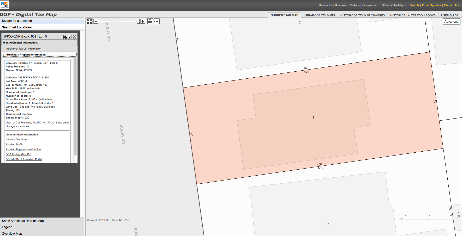Expand the Show Additional Data on Map panel
Image resolution: width=462 pixels, height=236 pixels.
click(x=23, y=221)
